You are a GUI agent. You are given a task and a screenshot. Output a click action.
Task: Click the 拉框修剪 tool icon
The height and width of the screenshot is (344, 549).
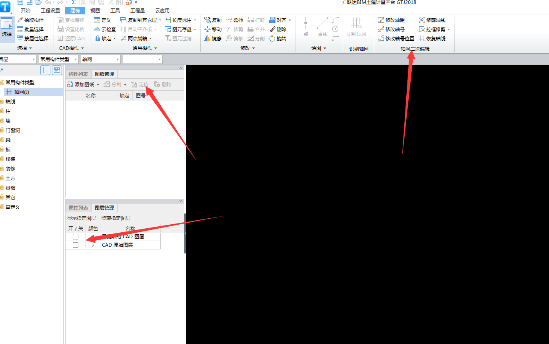coord(422,29)
